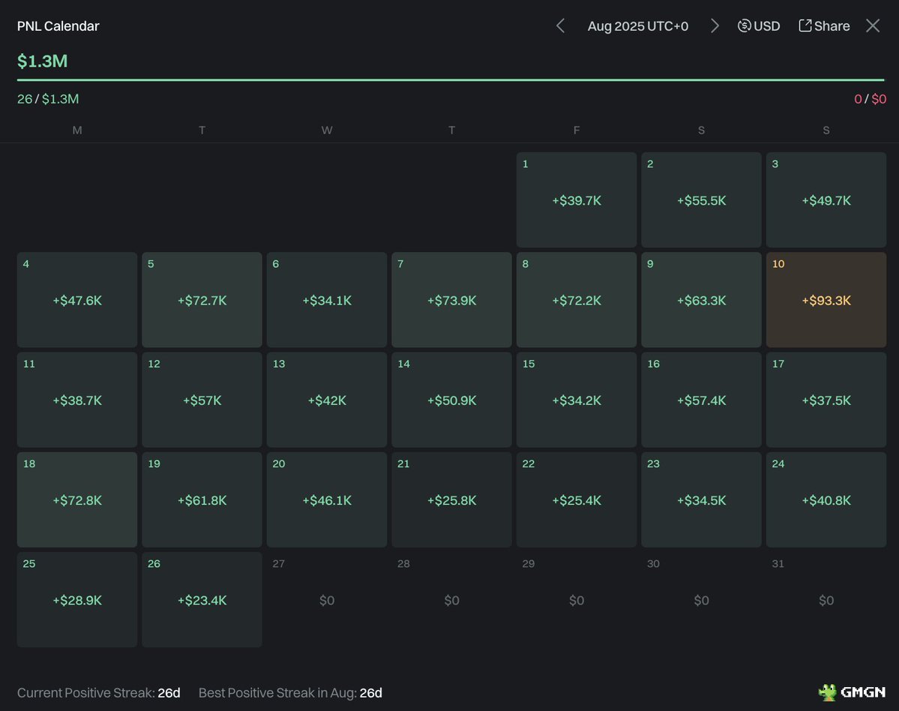Click the green profit progress bar

(450, 79)
